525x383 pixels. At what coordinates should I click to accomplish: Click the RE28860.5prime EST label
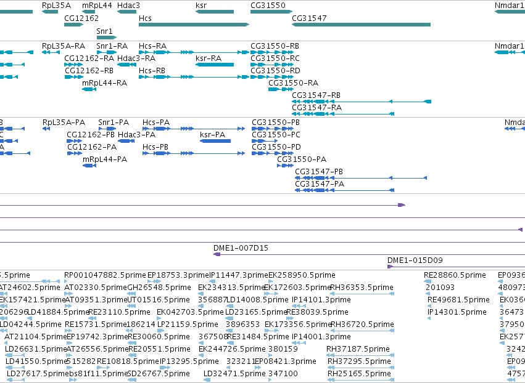[x=455, y=275]
